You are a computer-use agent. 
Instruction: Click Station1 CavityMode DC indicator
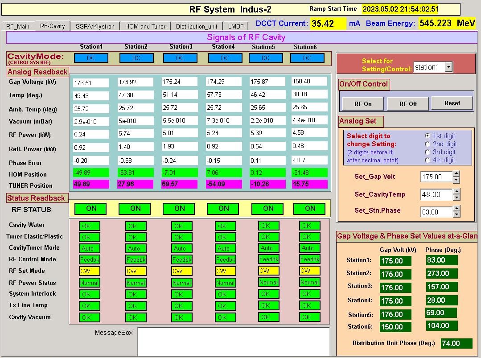point(91,58)
